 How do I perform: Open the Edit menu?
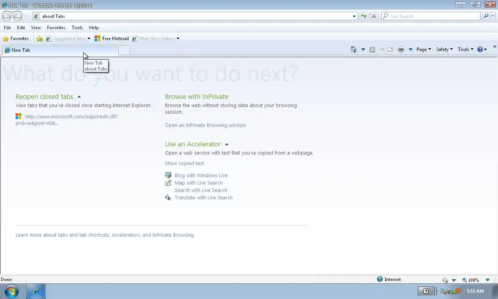click(x=21, y=28)
